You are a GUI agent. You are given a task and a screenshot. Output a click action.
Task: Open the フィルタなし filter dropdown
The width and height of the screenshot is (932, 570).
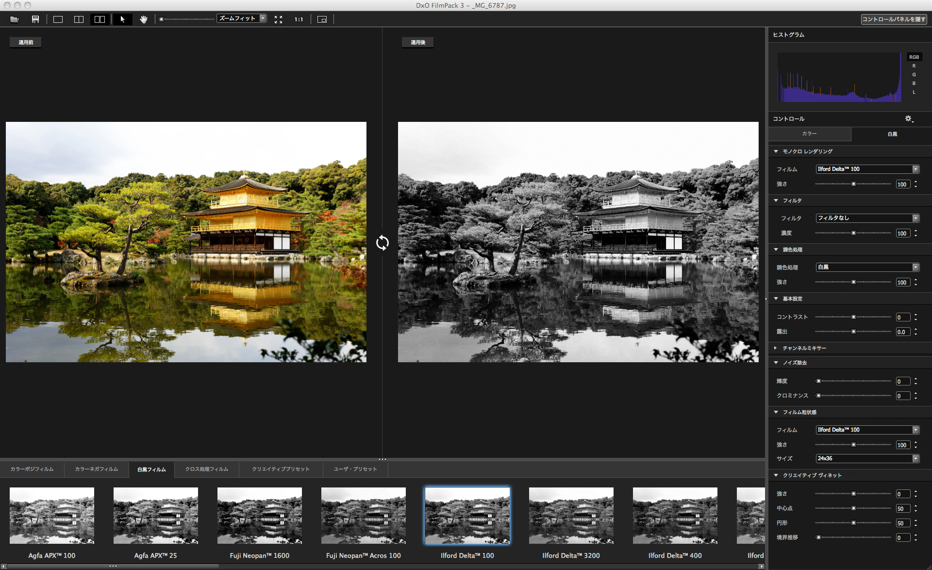867,218
